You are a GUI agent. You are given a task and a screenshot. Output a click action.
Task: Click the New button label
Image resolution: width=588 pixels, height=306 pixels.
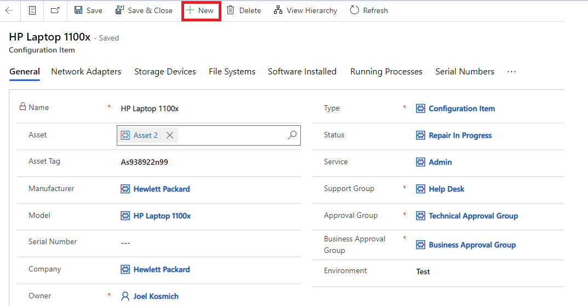[x=206, y=10]
